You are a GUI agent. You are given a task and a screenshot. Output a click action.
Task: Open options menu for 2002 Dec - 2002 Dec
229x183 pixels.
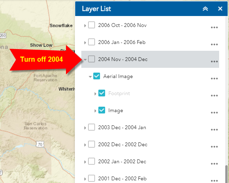click(214, 147)
